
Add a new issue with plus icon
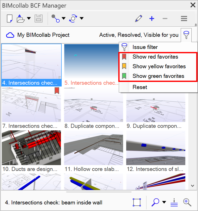[x=152, y=19]
